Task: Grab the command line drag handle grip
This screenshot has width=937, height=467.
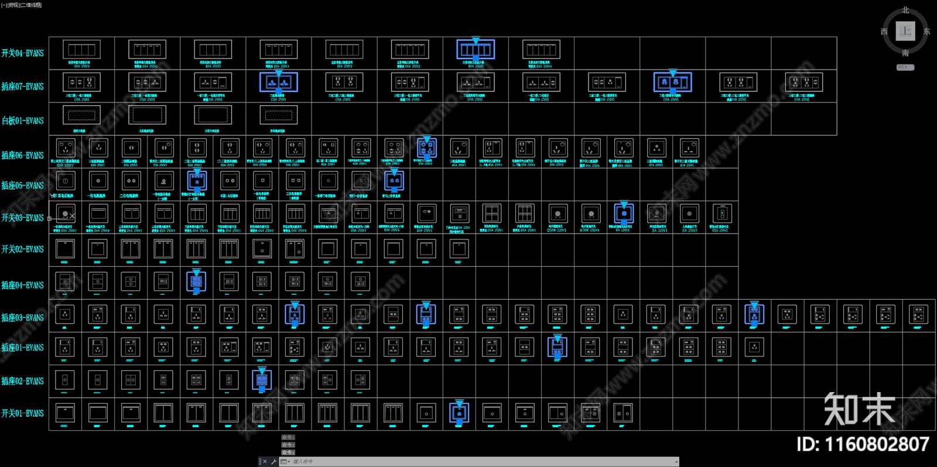Action: click(x=259, y=462)
